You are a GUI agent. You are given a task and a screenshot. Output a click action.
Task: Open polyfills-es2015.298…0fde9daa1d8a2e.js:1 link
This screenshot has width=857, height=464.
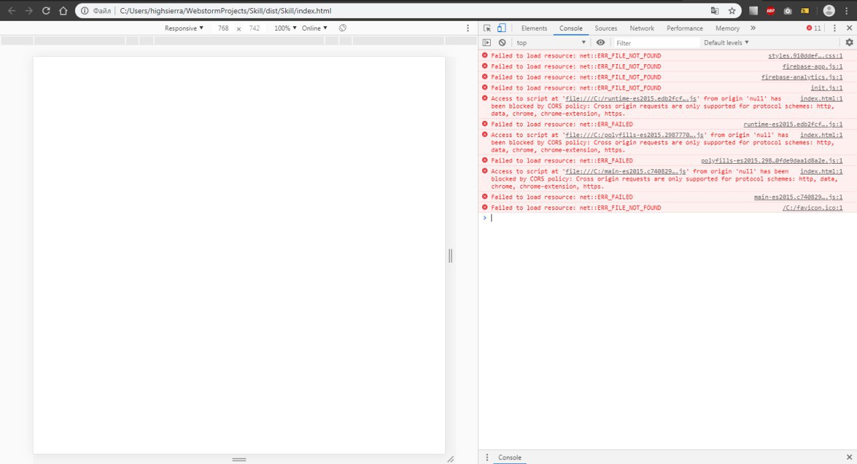[772, 160]
